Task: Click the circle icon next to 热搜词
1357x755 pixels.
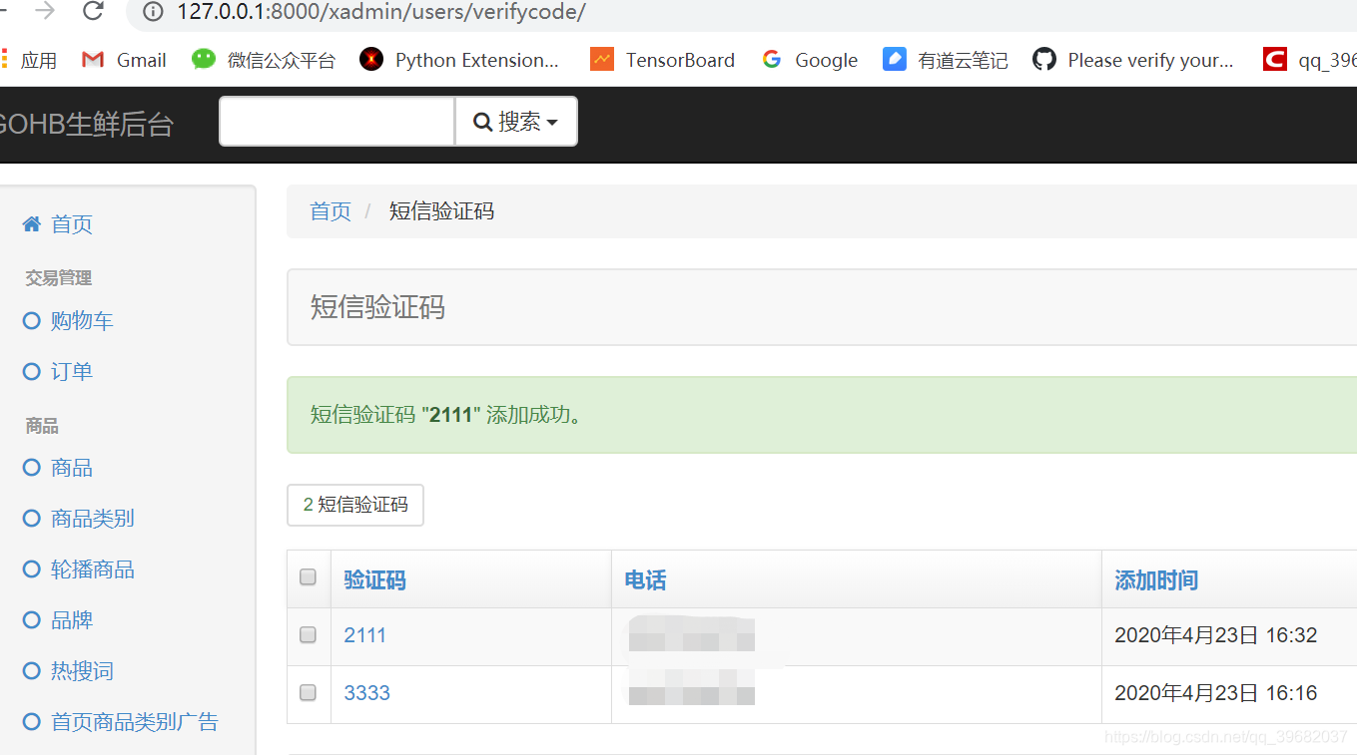Action: [x=32, y=670]
